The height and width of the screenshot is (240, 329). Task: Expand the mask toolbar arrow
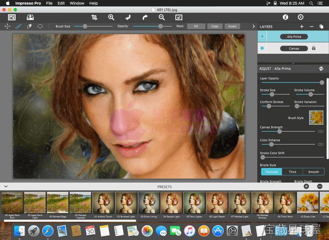253,26
